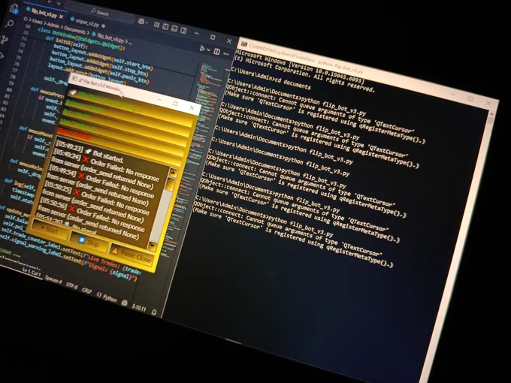Click 'Spaces: 4' indentation in status bar
Image resolution: width=511 pixels, height=383 pixels.
pos(53,280)
